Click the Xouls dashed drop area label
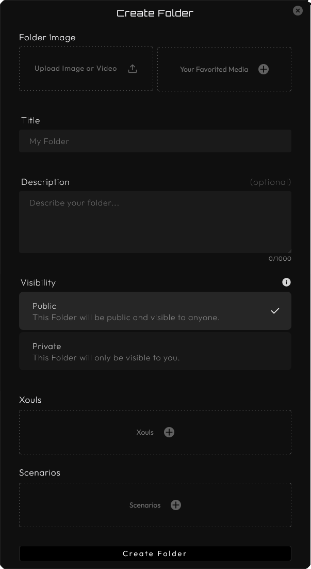 click(x=145, y=432)
